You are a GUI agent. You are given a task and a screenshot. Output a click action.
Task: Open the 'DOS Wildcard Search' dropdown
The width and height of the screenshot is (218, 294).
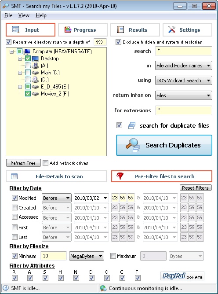tap(184, 81)
